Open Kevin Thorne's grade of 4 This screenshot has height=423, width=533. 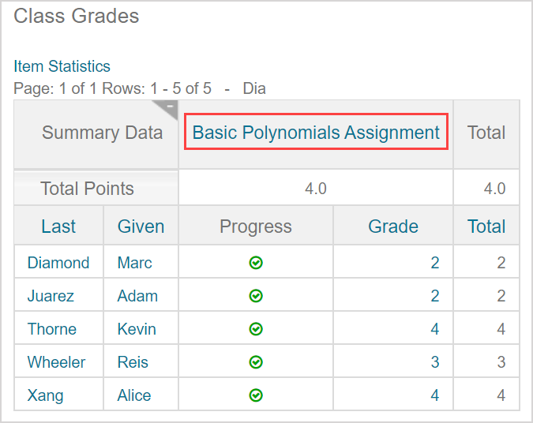coord(435,329)
